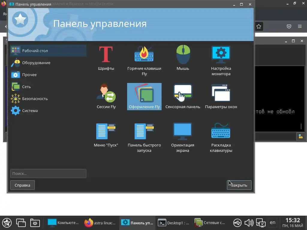Select the Безопасность category
The image size is (307, 230).
tap(48, 99)
